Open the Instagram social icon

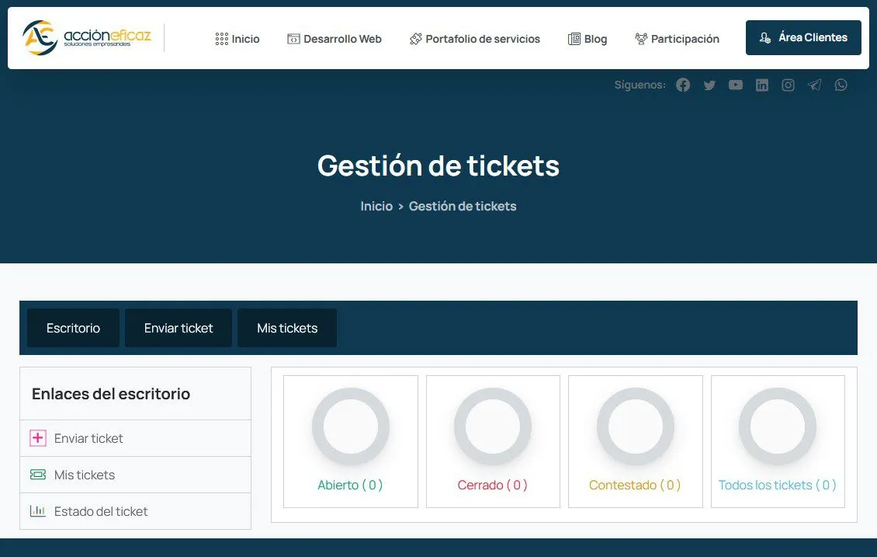788,85
